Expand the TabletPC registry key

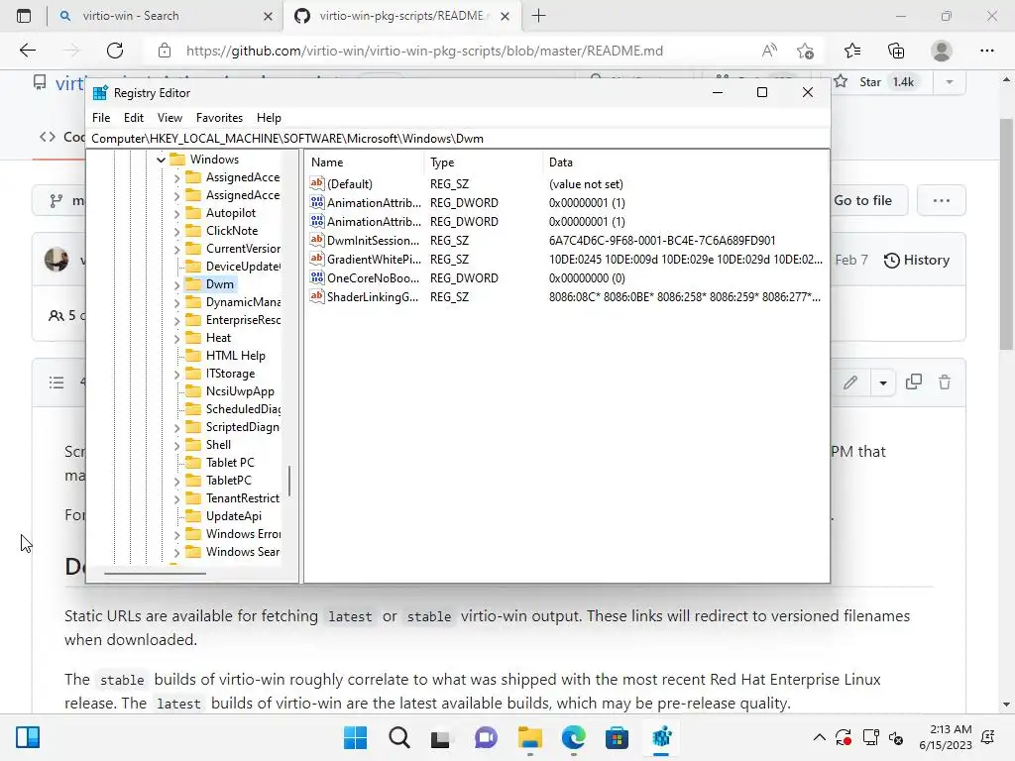pos(176,481)
